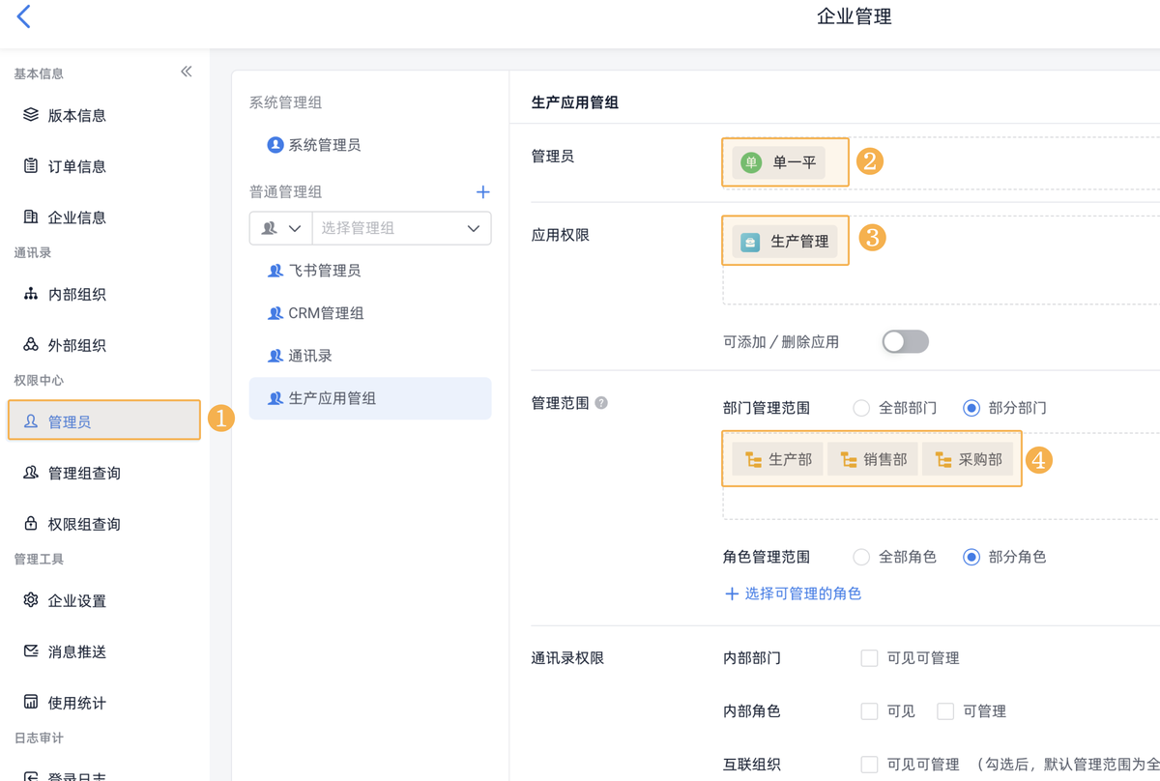Click the 生产管理 application tag
Image resolution: width=1160 pixels, height=781 pixels.
coord(785,242)
